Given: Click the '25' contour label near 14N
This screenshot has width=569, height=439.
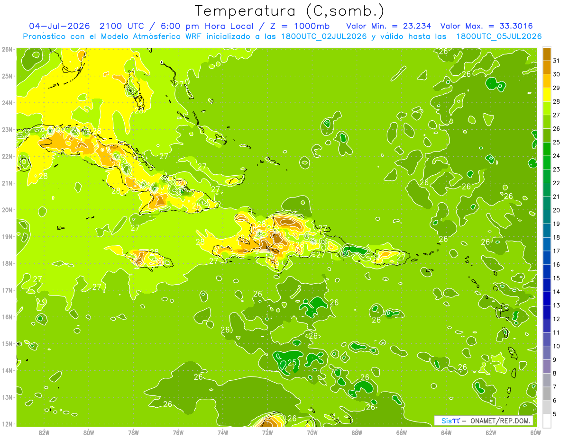Looking at the screenshot, I should (292, 363).
